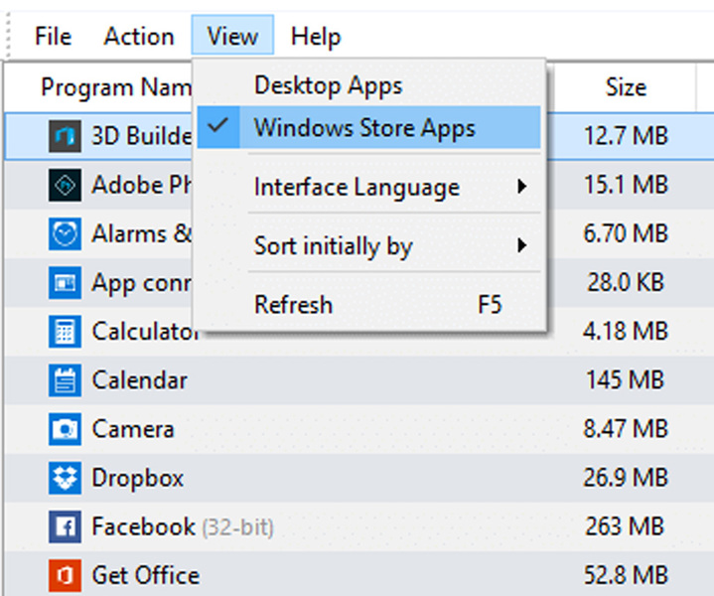
Task: Click the 28.0 KB size value
Action: [626, 282]
